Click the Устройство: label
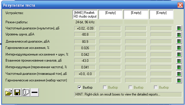Image resolution: width=185 pixels, height=105 pixels. click(14, 13)
